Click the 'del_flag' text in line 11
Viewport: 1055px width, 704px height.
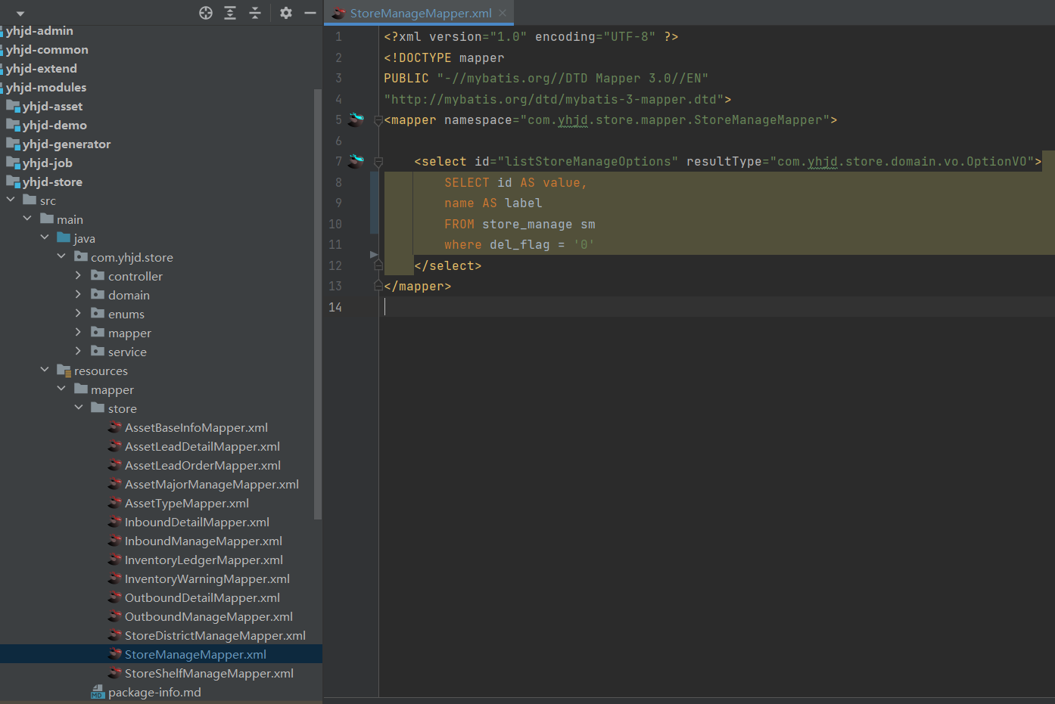click(x=519, y=244)
